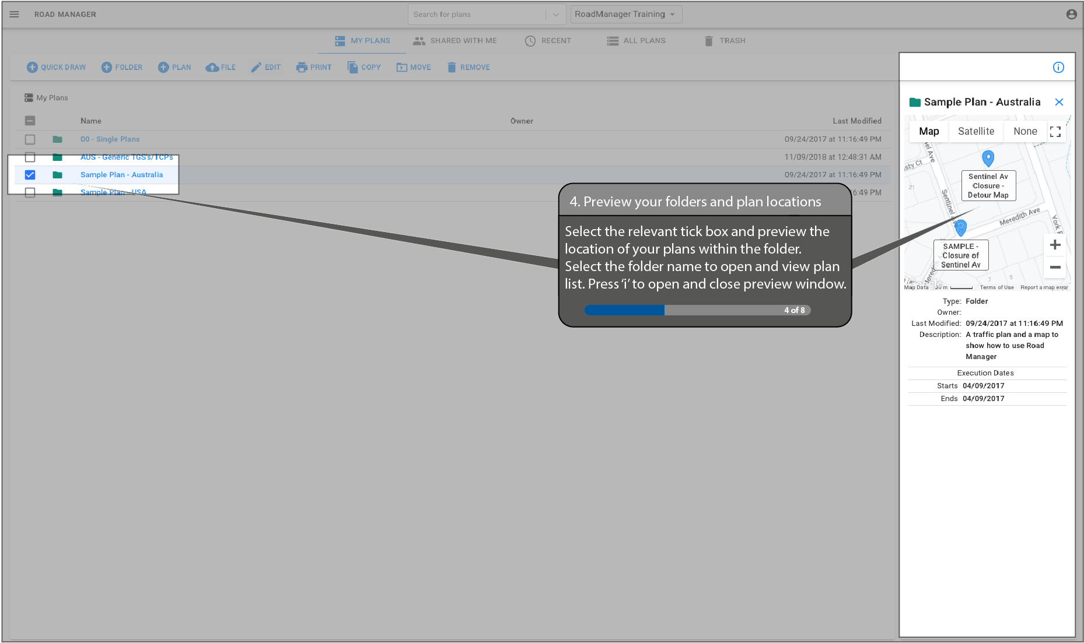Screen dimensions: 1084x643
Task: Toggle fullscreen map view
Action: pos(1055,132)
